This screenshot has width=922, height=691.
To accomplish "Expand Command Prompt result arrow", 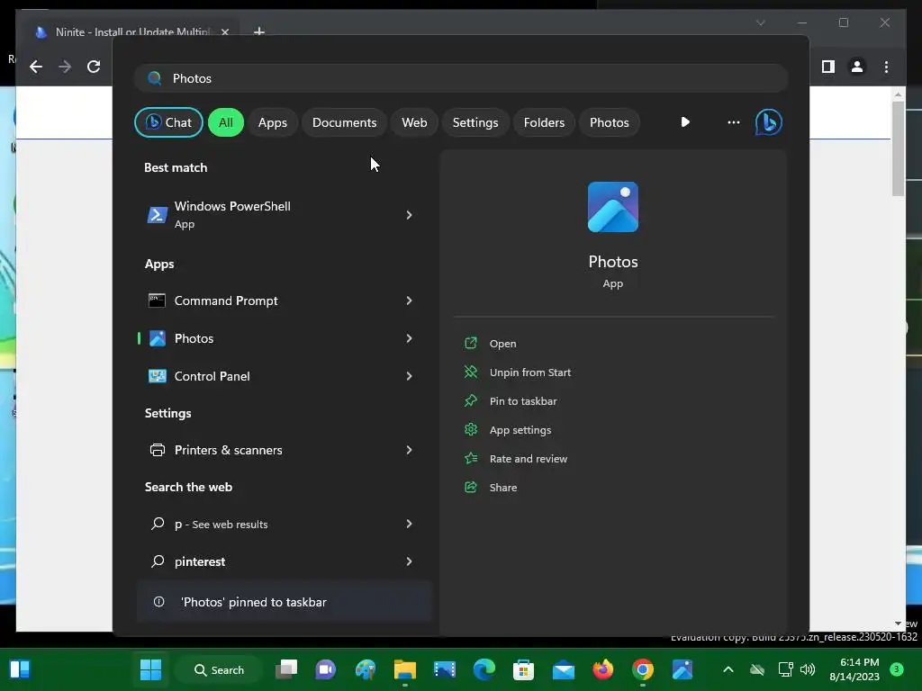I will (x=410, y=301).
